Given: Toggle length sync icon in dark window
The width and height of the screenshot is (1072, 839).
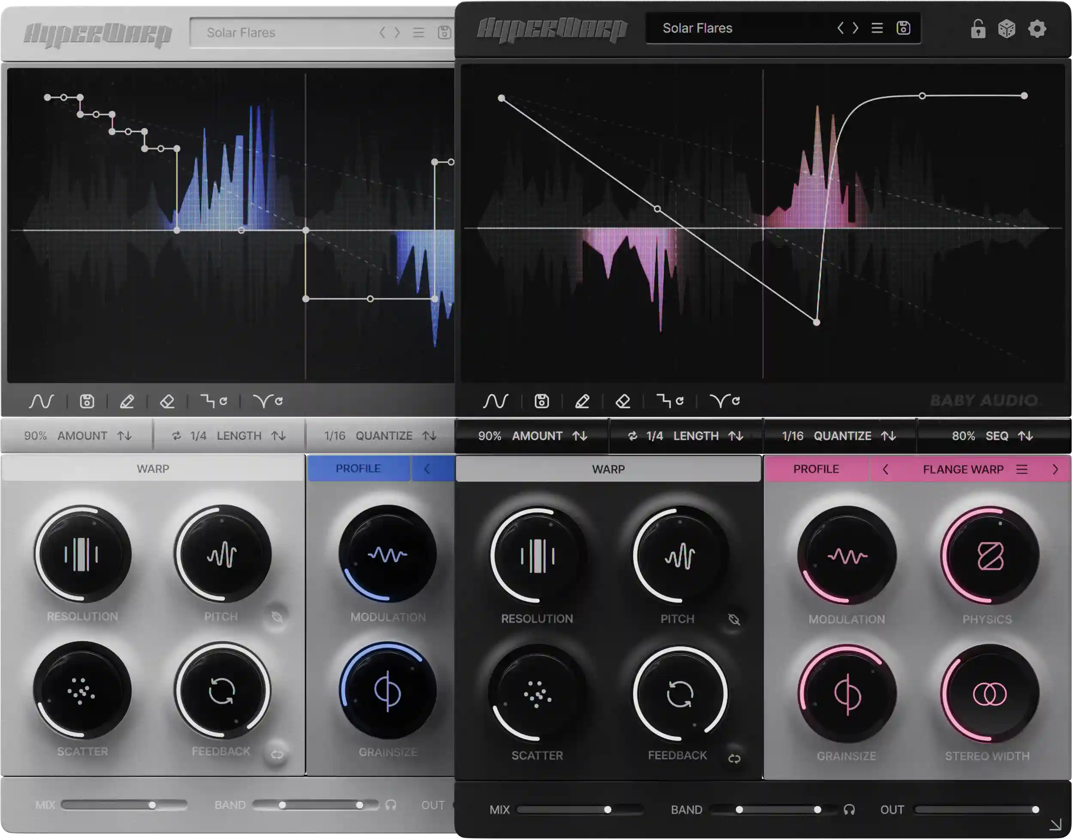Looking at the screenshot, I should click(x=632, y=436).
